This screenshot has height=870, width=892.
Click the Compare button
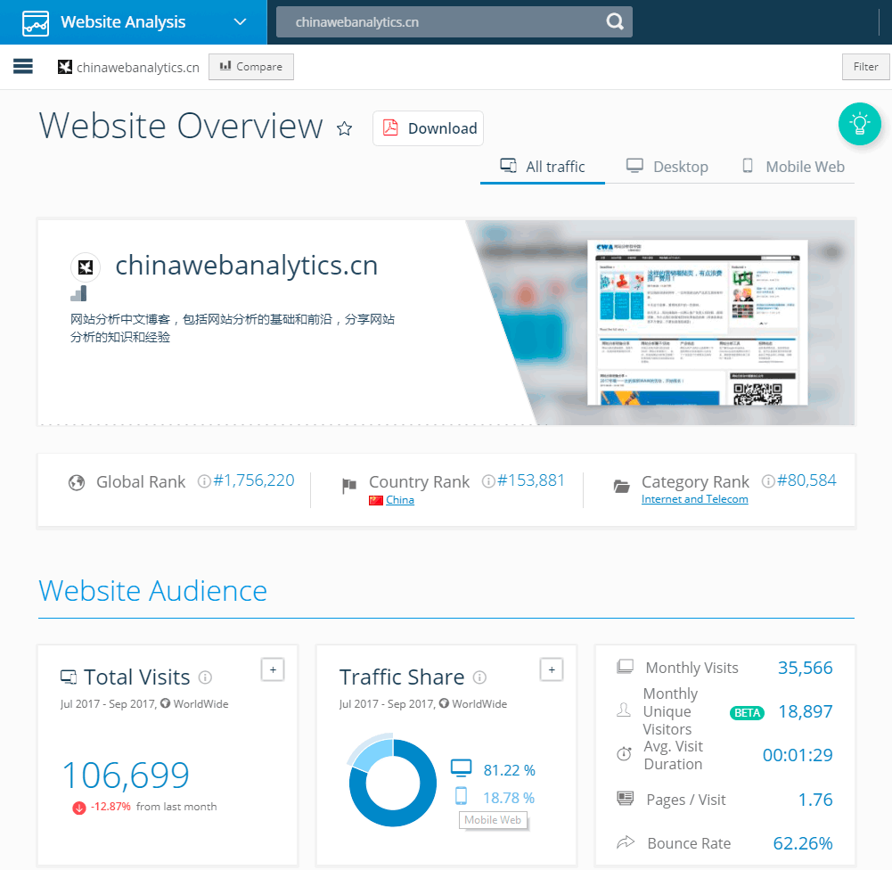click(250, 67)
